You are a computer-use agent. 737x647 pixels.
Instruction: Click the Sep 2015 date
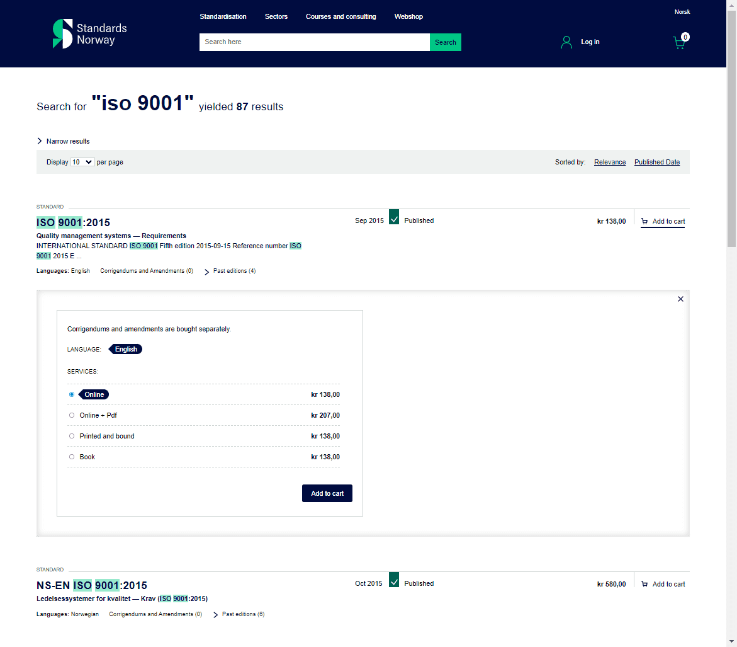tap(369, 220)
